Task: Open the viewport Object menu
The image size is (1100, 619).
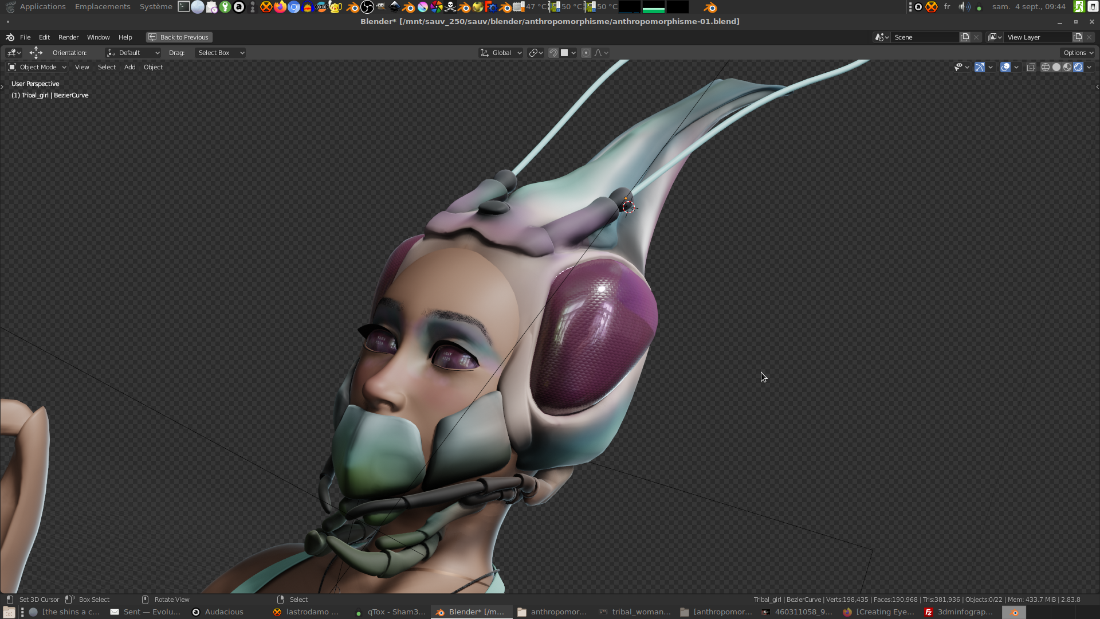Action: pos(153,67)
